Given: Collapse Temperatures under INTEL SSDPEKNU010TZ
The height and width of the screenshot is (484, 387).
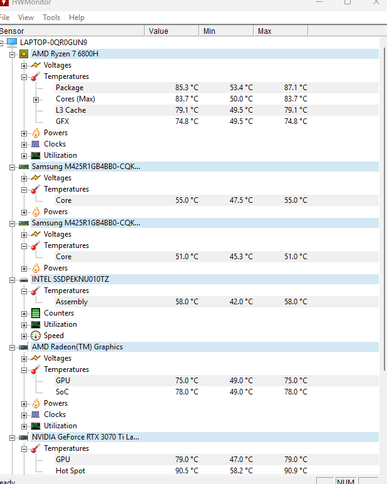Looking at the screenshot, I should (x=24, y=291).
